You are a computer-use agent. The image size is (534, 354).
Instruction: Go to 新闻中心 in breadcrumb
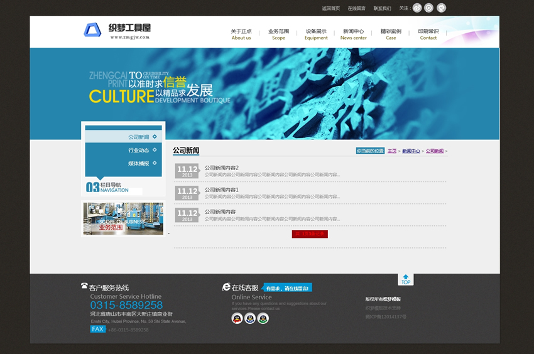pos(411,151)
